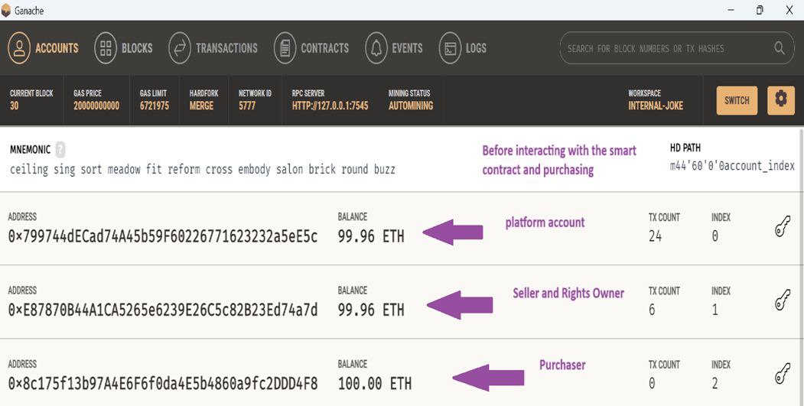Close the Ganache window

tap(789, 10)
